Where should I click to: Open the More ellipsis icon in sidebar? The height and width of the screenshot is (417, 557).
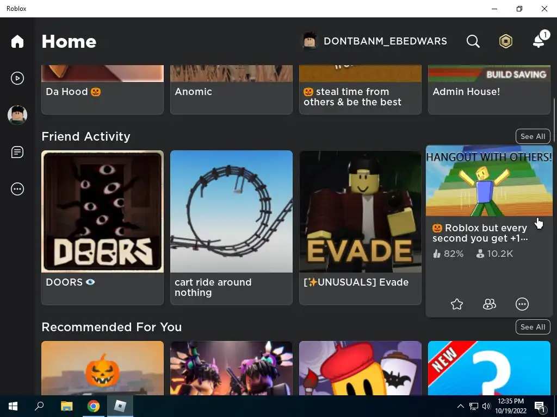coord(17,189)
